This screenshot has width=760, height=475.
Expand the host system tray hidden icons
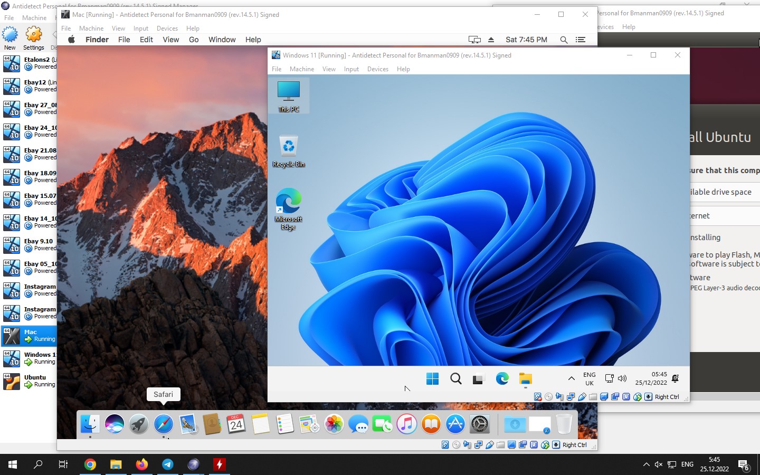(646, 465)
